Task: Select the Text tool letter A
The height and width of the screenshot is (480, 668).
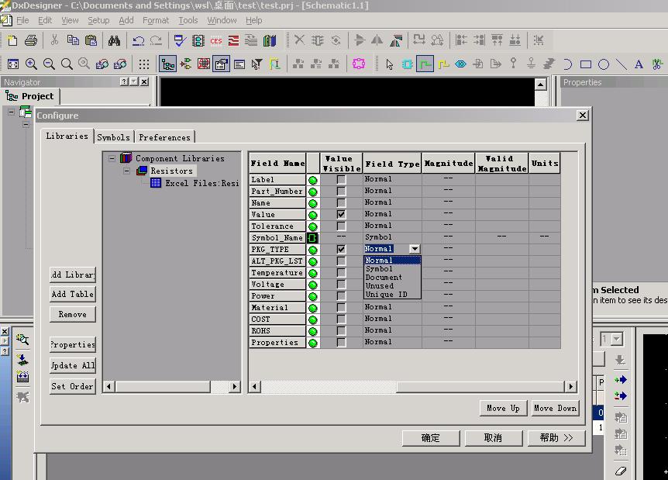Action: (639, 64)
